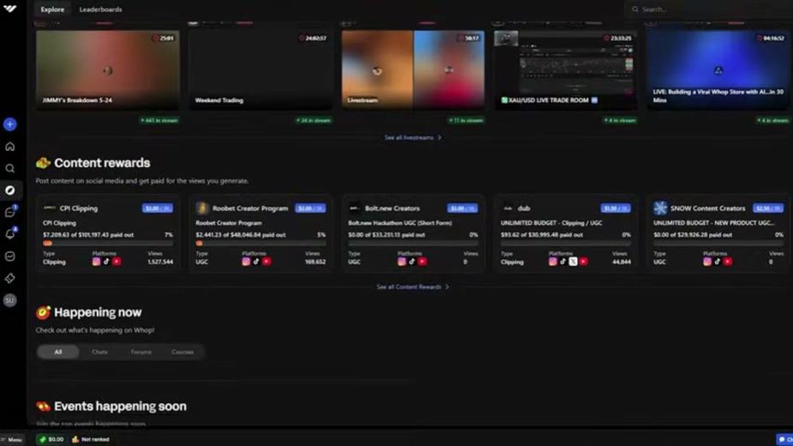Click CPI Clipping paid out progress bar

tap(108, 244)
